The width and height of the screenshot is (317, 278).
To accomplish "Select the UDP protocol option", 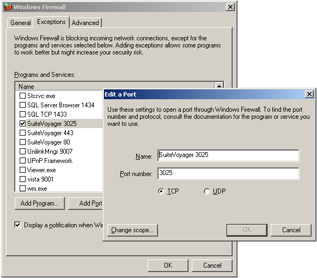I will (x=207, y=191).
